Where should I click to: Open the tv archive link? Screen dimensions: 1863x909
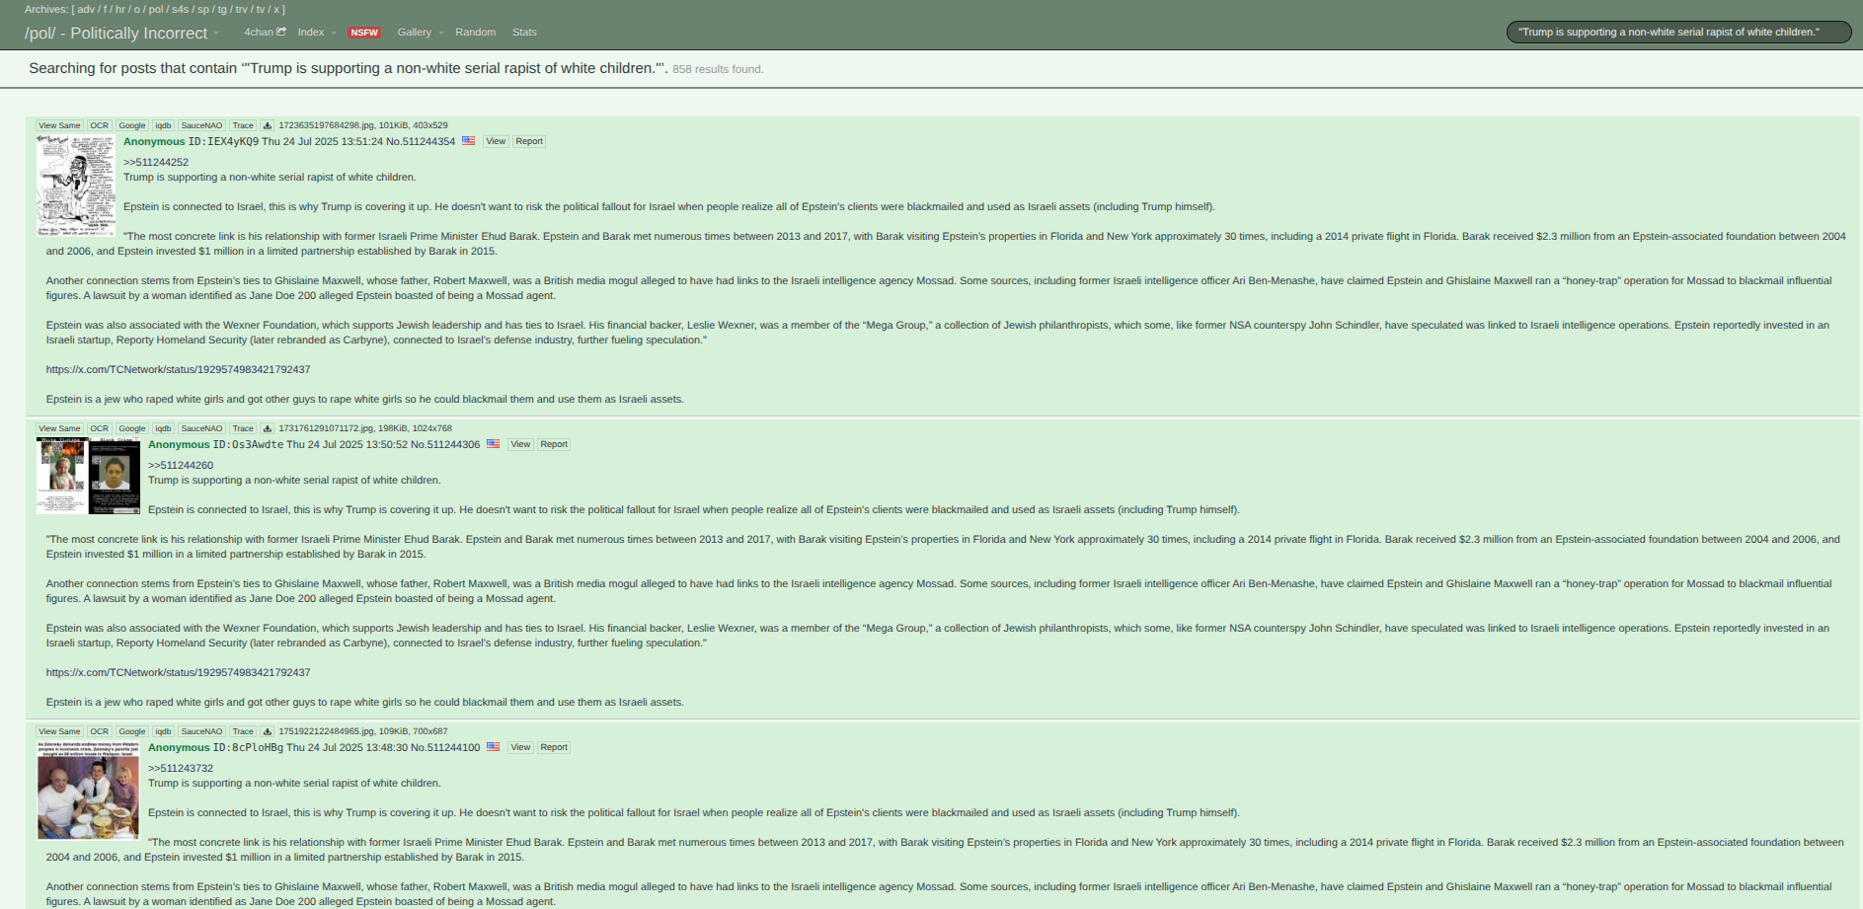click(x=261, y=9)
